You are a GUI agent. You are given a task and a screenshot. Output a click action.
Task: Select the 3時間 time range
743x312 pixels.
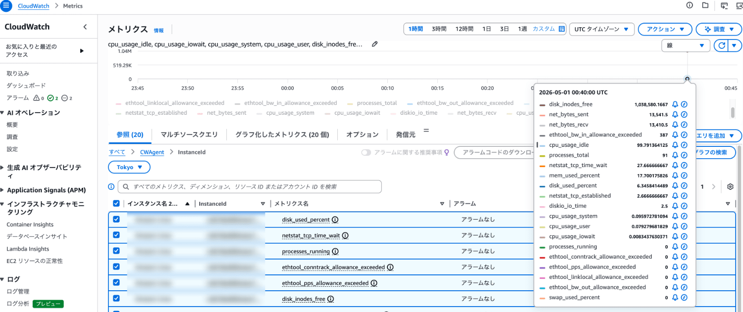click(x=439, y=29)
